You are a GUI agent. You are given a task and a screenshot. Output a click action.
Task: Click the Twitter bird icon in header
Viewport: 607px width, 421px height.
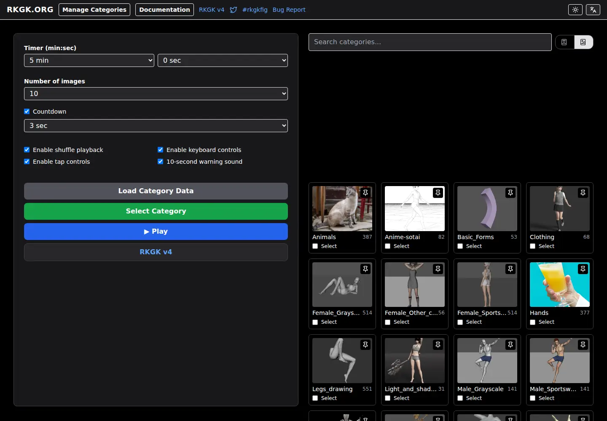(x=234, y=10)
